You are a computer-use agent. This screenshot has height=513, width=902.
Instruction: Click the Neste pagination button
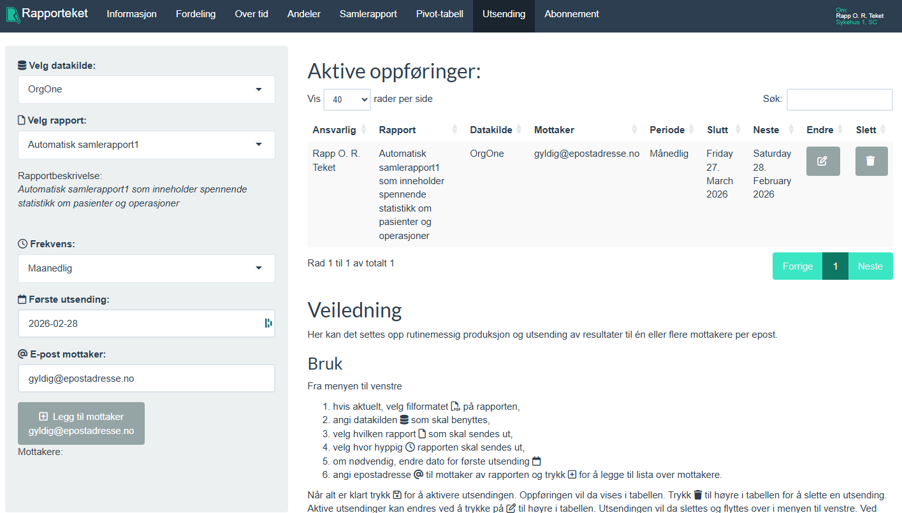pyautogui.click(x=871, y=266)
